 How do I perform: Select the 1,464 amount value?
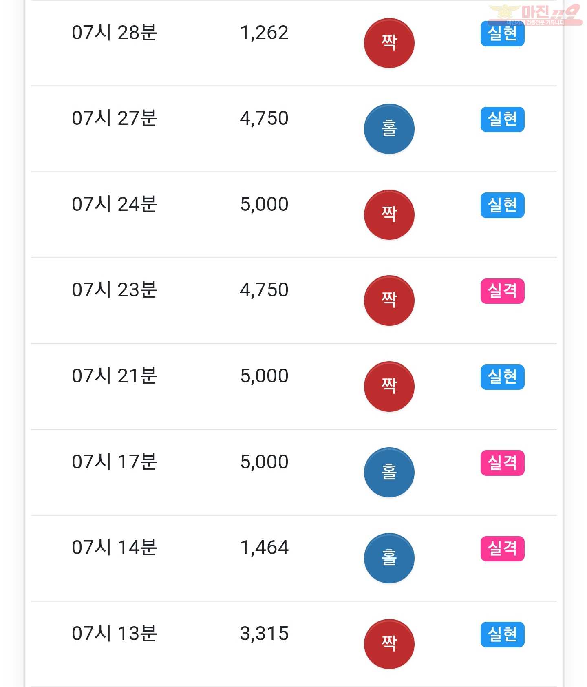tap(264, 547)
